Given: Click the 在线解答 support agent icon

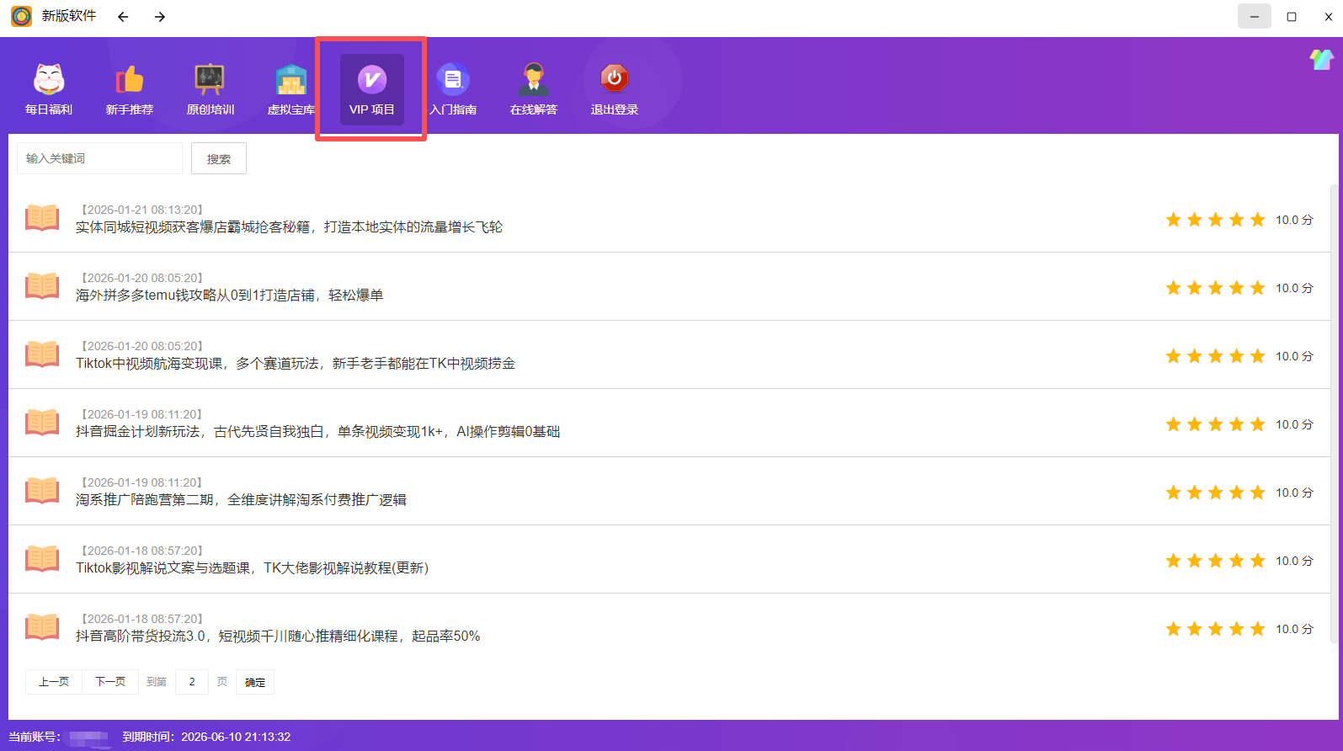Looking at the screenshot, I should pyautogui.click(x=534, y=80).
